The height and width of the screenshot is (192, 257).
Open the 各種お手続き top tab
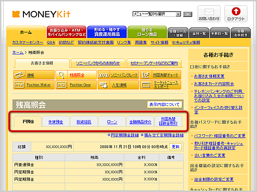[240, 33]
